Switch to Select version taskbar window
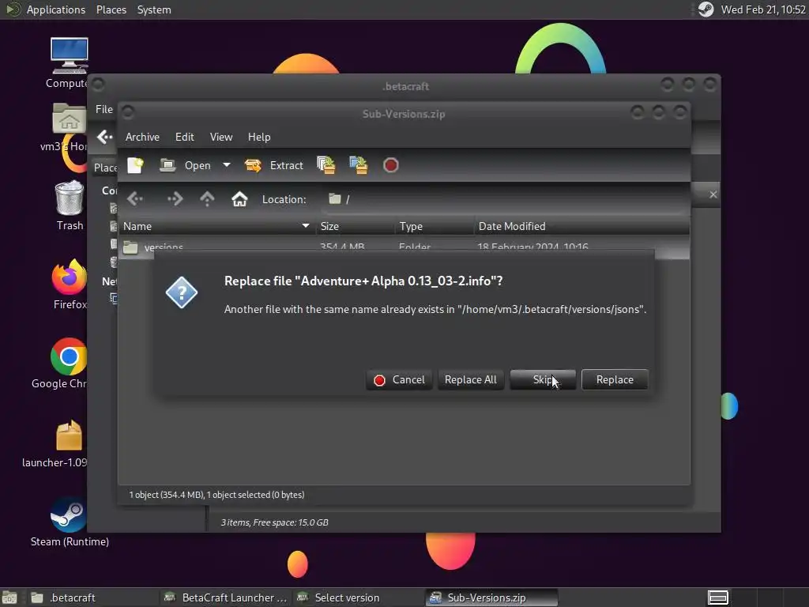 click(x=358, y=598)
